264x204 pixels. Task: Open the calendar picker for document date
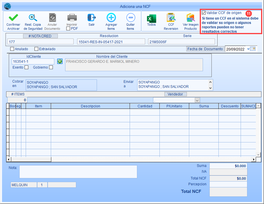click(253, 49)
